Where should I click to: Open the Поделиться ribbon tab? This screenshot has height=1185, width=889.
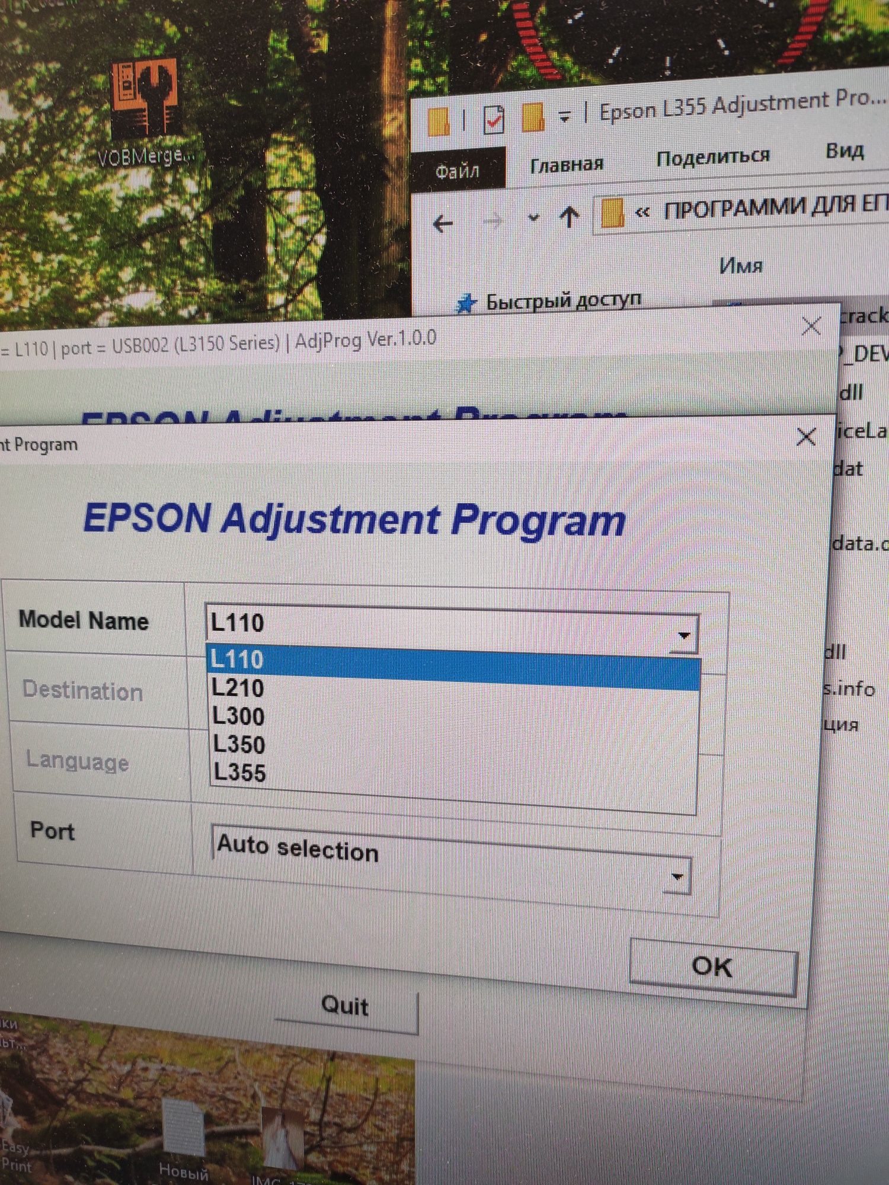click(x=713, y=157)
